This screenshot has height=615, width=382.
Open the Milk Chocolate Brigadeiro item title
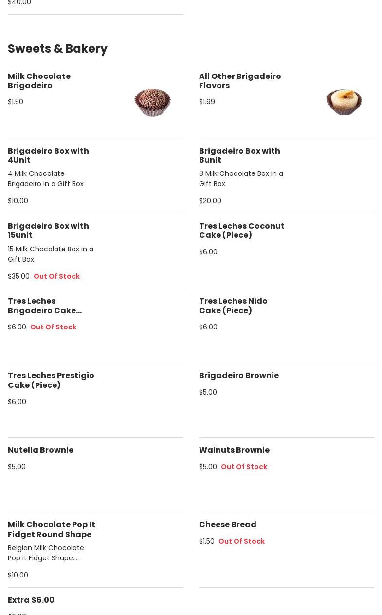tap(39, 81)
